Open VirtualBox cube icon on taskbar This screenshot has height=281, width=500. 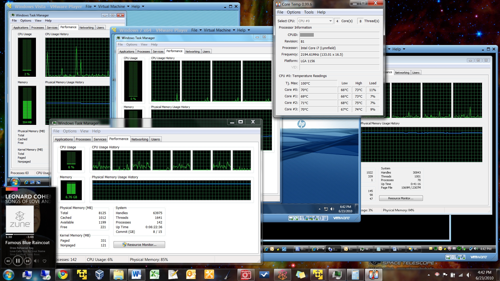pos(99,275)
